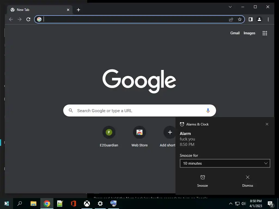This screenshot has height=209, width=279.
Task: Click the Alarm title in the notification
Action: click(185, 134)
